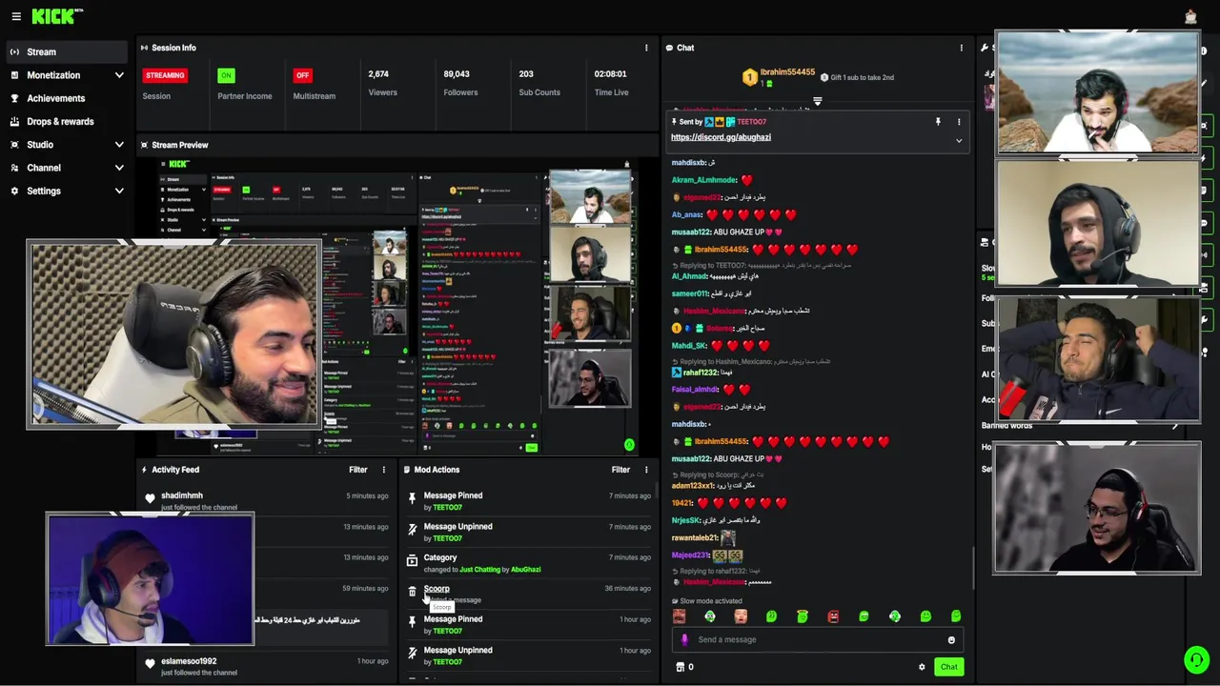Viewport: 1220px width, 686px height.
Task: Click the Stream Preview video thumbnail
Action: click(398, 307)
